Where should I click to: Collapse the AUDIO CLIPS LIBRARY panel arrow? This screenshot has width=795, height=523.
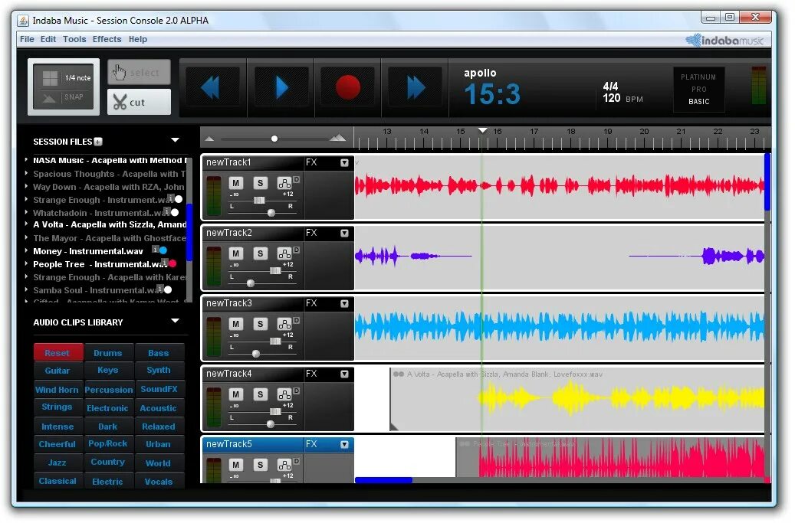pyautogui.click(x=176, y=322)
